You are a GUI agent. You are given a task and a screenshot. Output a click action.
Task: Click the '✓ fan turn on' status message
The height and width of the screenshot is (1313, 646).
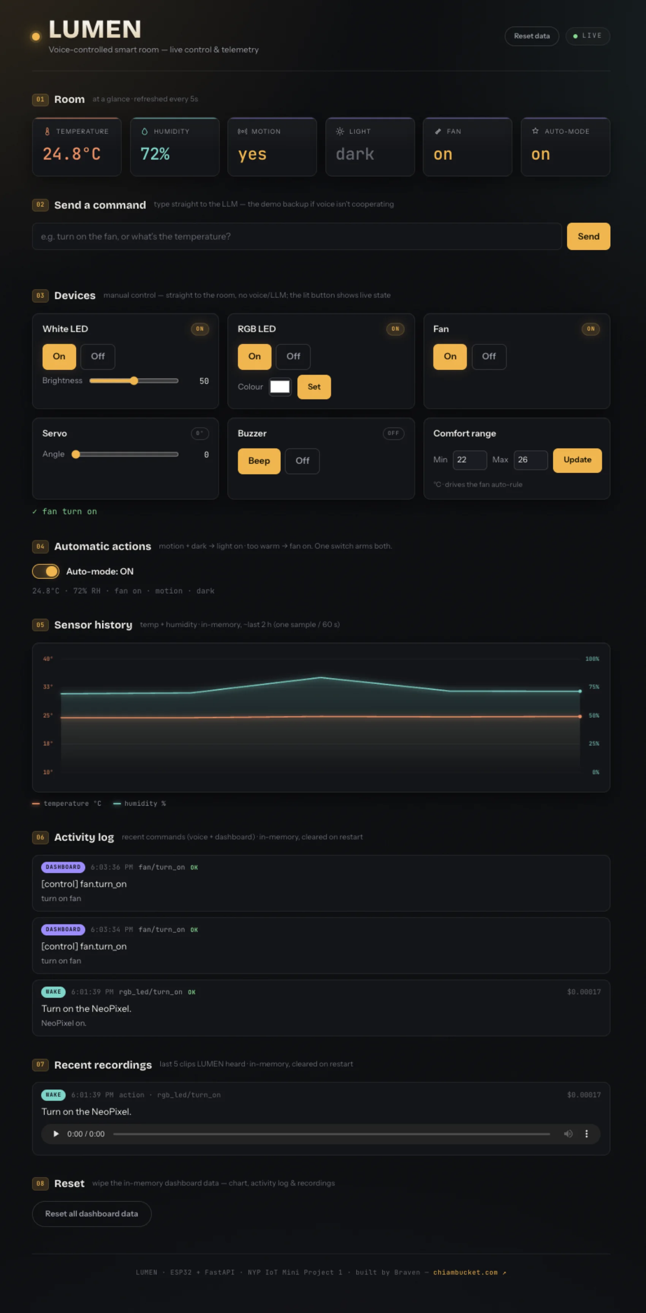click(65, 511)
